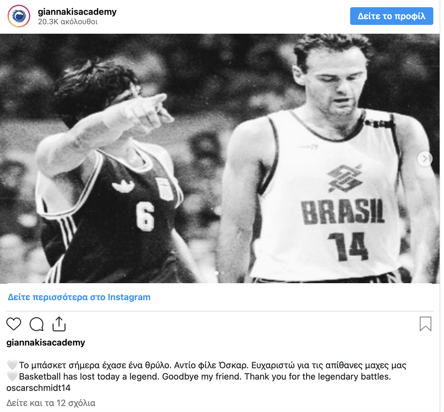Open giannakisacademy username in header
The height and width of the screenshot is (412, 444).
(x=77, y=11)
